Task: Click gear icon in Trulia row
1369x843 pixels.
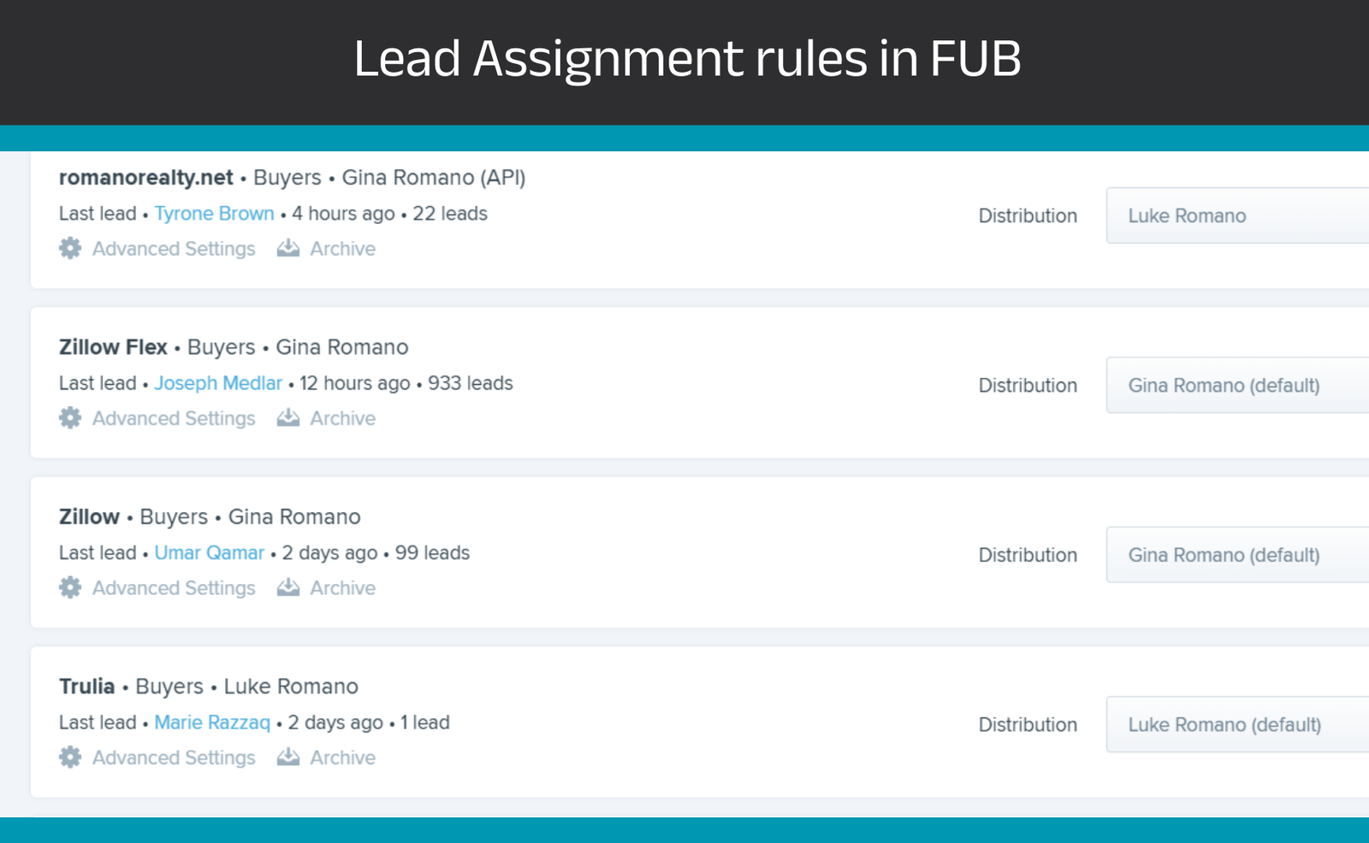Action: [x=70, y=758]
